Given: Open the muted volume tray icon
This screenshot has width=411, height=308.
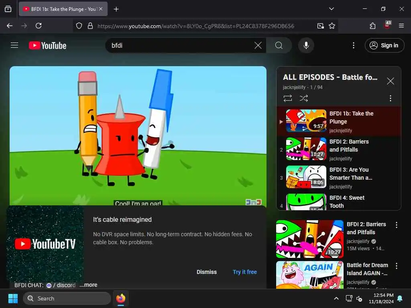Looking at the screenshot, I should tap(359, 298).
